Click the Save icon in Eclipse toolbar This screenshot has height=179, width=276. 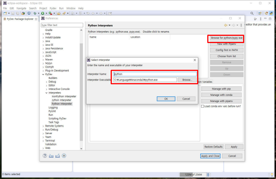coord(13,13)
